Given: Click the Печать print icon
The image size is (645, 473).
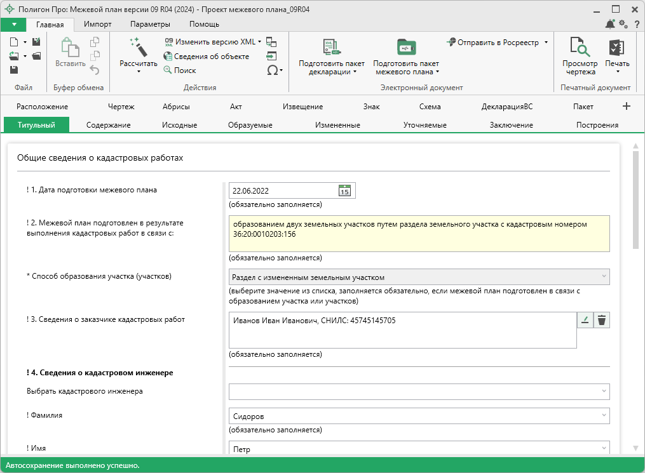Looking at the screenshot, I should pos(616,48).
